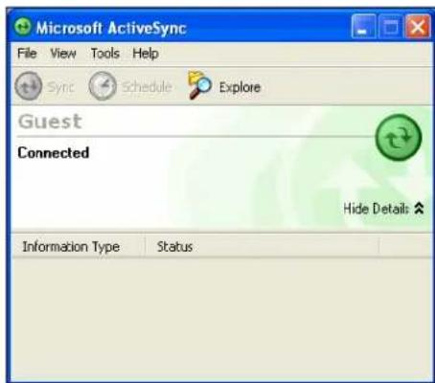Open the File menu
This screenshot has height=383, width=435.
coord(27,53)
